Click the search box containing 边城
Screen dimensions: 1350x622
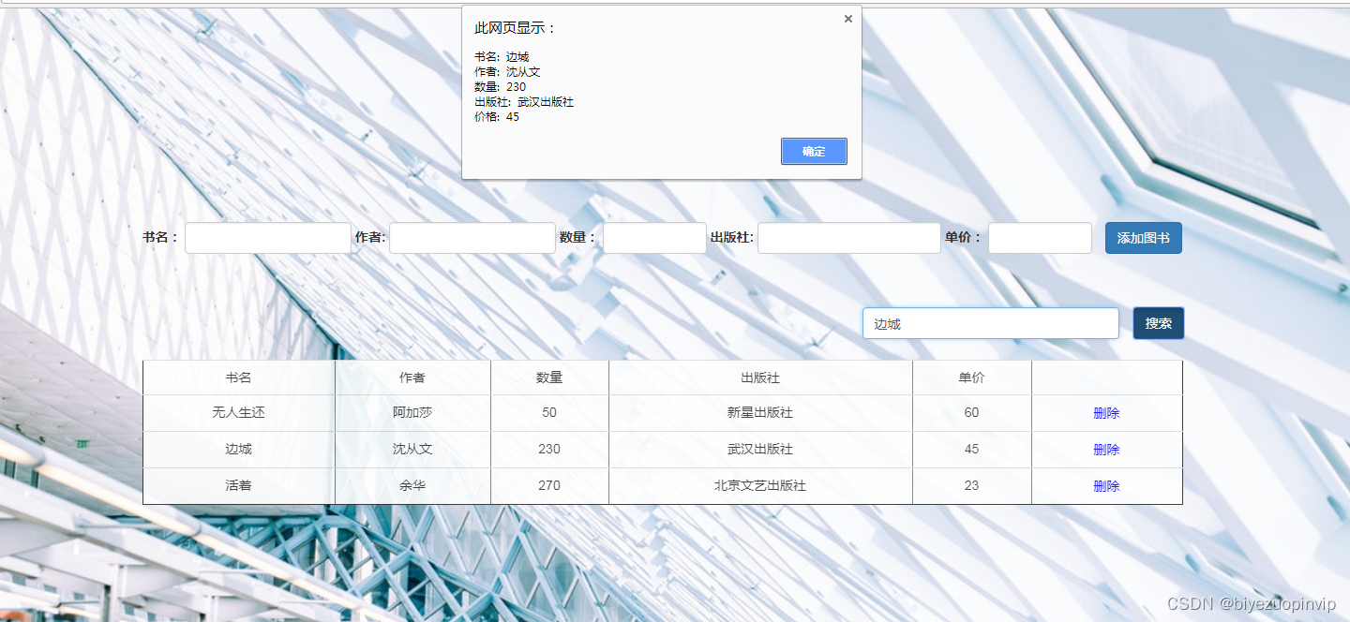990,322
